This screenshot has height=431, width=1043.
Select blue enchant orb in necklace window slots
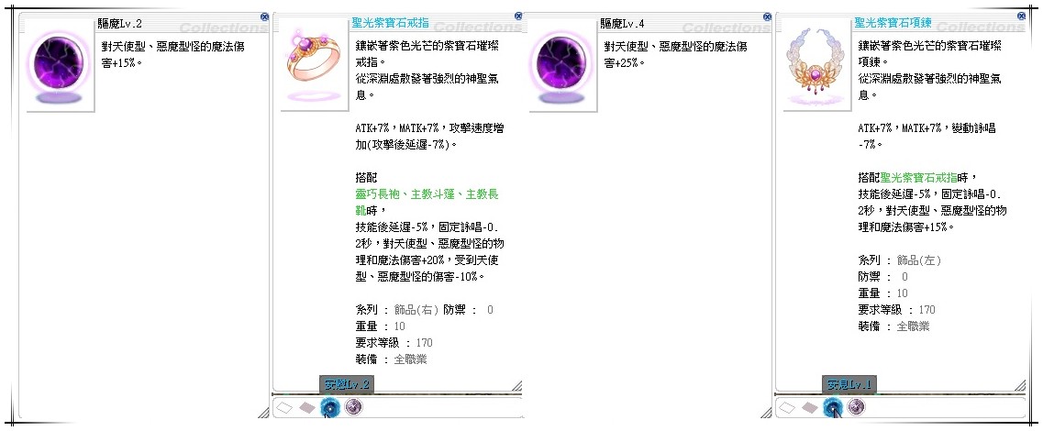(x=832, y=407)
